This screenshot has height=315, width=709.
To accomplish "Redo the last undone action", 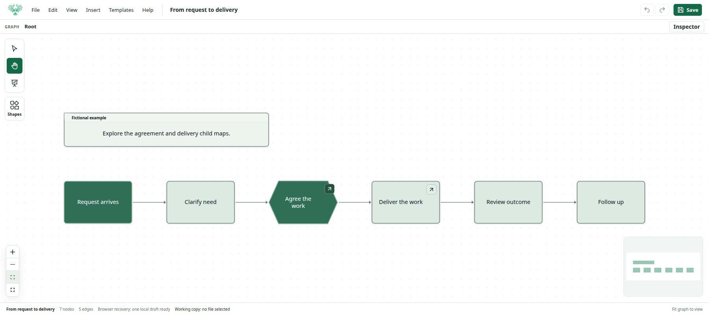I will coord(663,10).
